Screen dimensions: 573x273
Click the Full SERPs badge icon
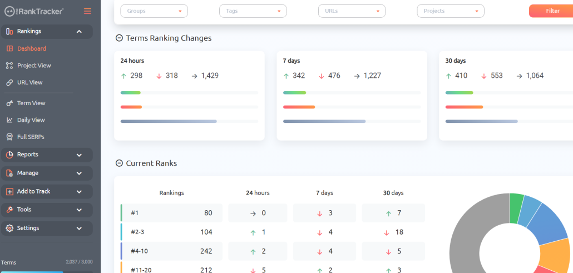(10, 137)
